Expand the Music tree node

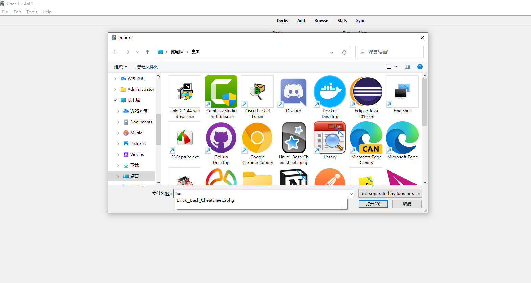click(x=118, y=133)
